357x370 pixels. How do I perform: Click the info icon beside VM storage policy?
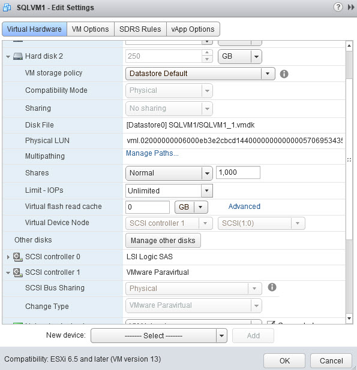point(284,74)
